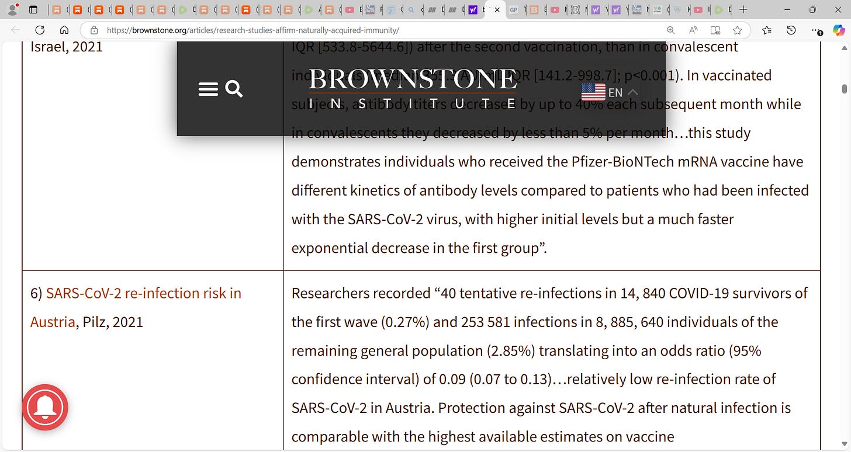Switch to the GP tab
Image resolution: width=851 pixels, height=452 pixels.
pos(513,10)
